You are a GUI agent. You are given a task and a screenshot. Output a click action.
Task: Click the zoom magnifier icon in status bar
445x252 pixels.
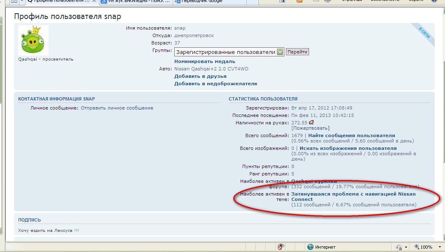(x=417, y=247)
